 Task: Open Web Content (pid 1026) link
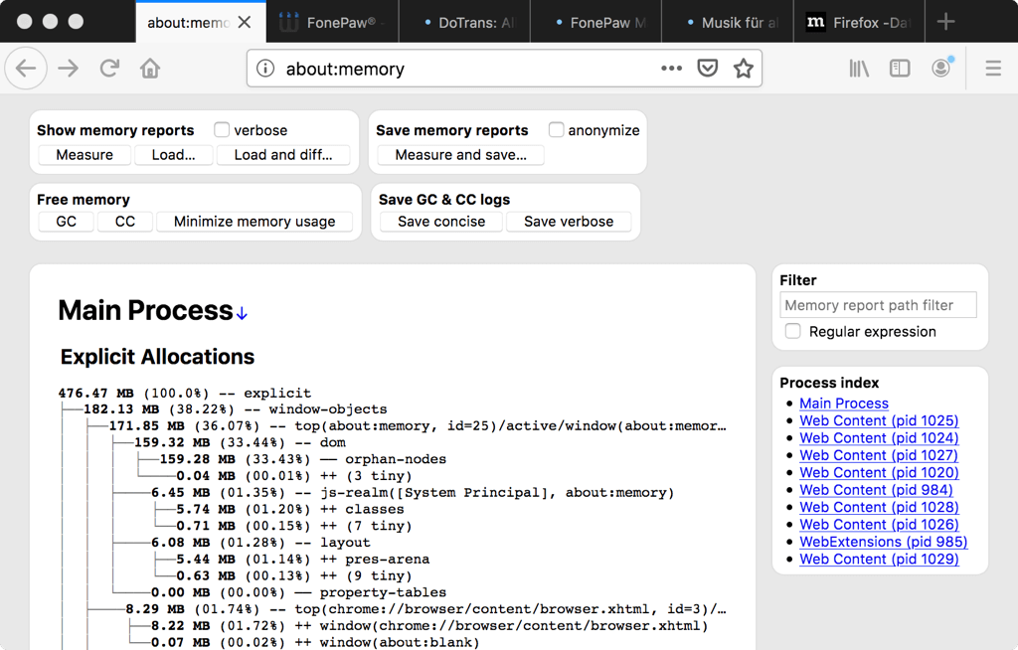[879, 524]
